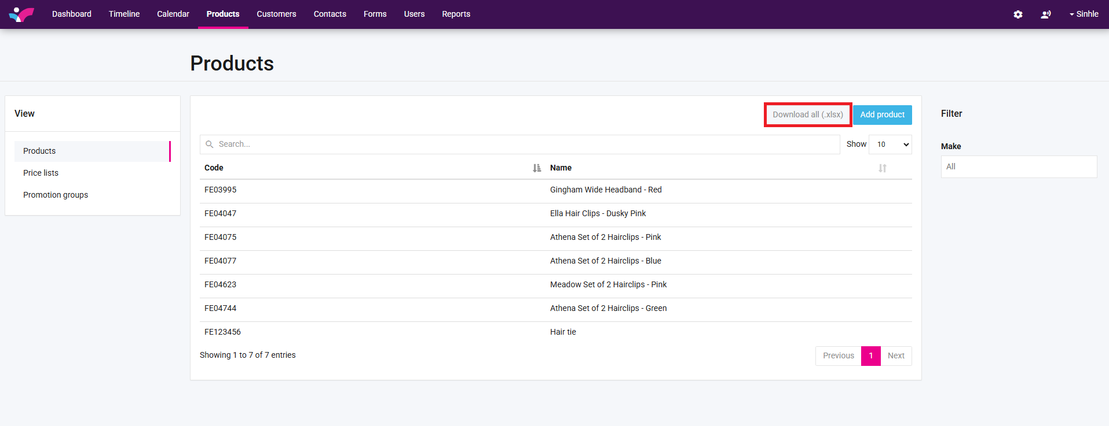Open Promotion groups view
1109x426 pixels.
(56, 195)
